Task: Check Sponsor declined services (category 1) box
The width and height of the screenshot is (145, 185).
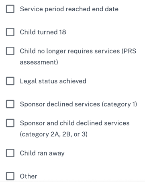Action: point(10,104)
